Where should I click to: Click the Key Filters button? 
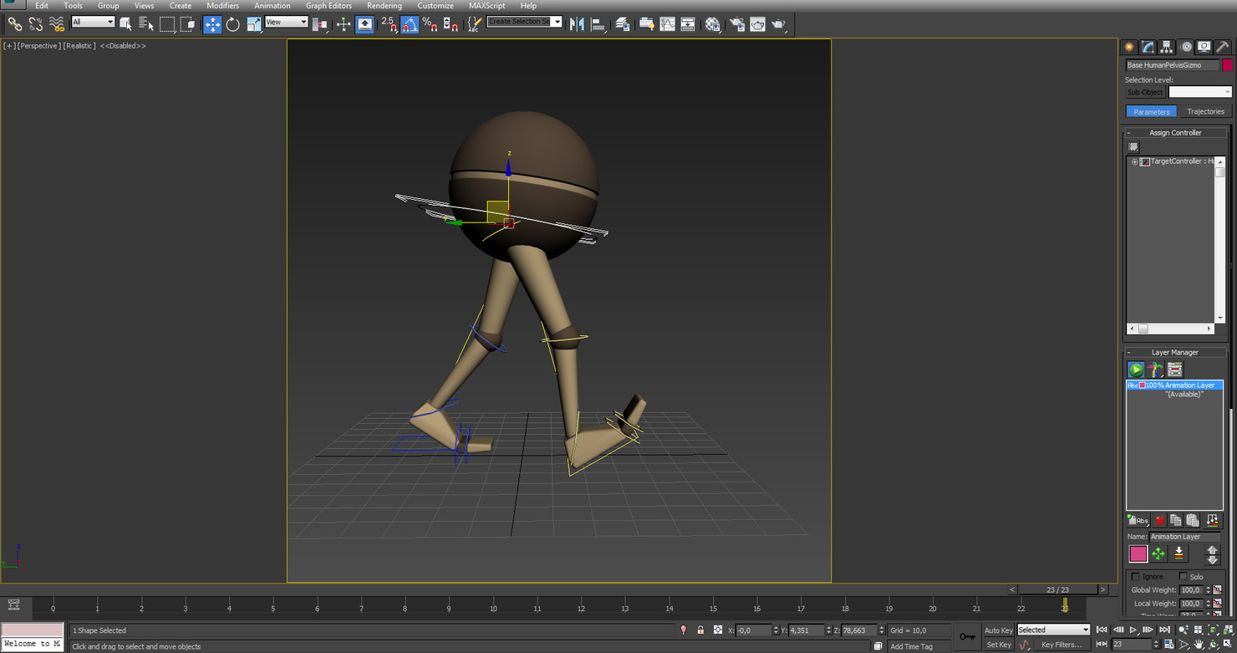pyautogui.click(x=1061, y=645)
